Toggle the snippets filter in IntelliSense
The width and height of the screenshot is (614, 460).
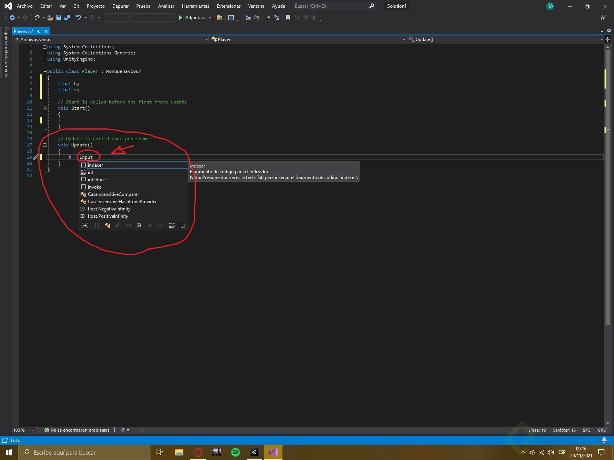tap(183, 225)
